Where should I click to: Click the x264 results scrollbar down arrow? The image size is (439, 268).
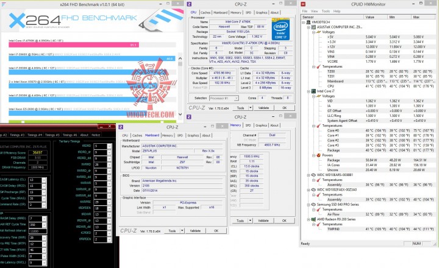(180, 115)
